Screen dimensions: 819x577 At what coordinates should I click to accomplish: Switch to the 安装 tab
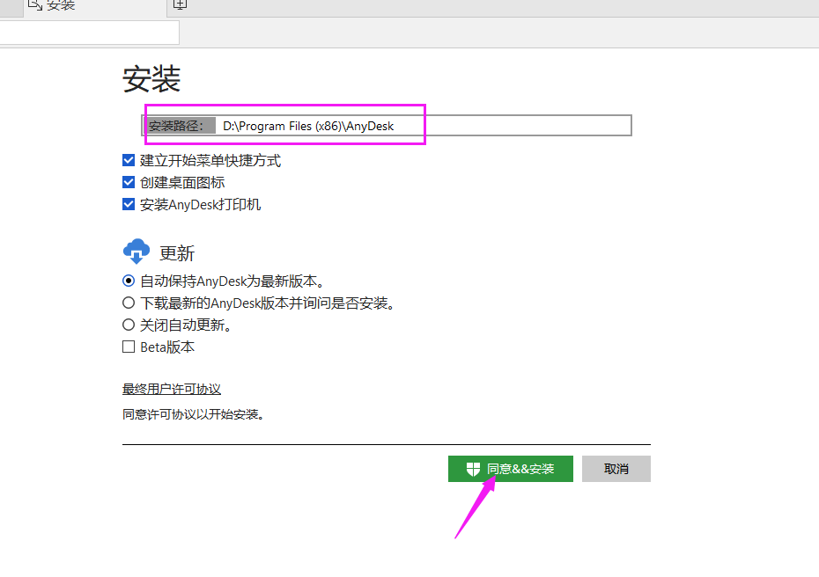(94, 7)
